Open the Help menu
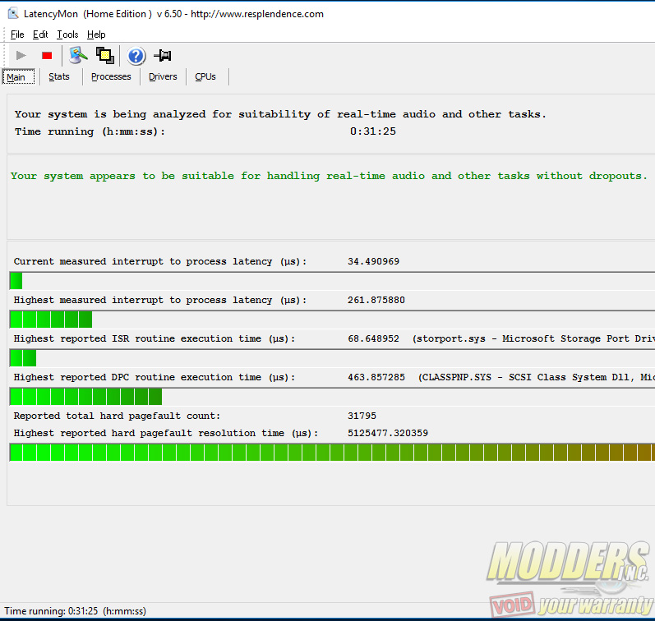Viewport: 655px width, 621px height. [96, 34]
